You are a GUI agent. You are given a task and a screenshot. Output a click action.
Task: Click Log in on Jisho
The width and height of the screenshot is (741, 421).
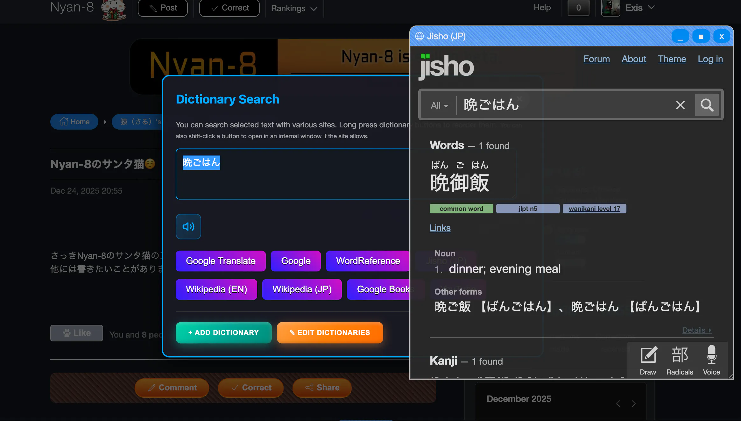[710, 59]
